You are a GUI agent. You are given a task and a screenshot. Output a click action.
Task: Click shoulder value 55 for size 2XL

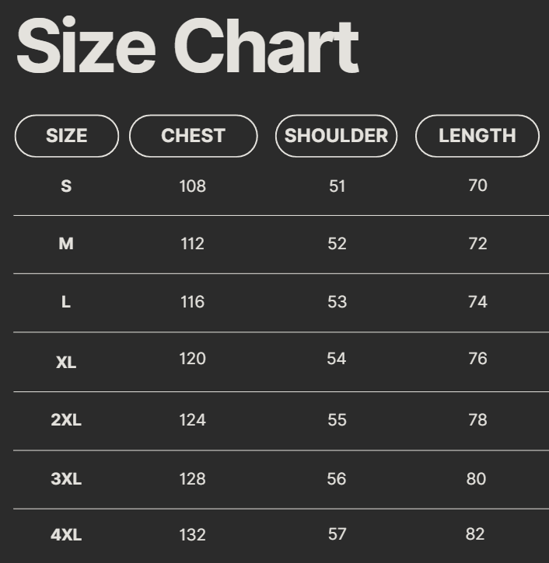point(337,420)
